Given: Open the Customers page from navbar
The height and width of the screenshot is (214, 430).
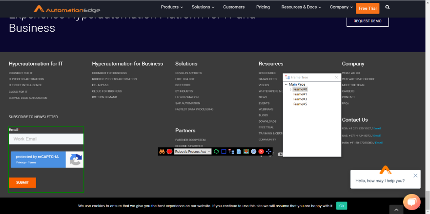Looking at the screenshot, I should 234,7.
